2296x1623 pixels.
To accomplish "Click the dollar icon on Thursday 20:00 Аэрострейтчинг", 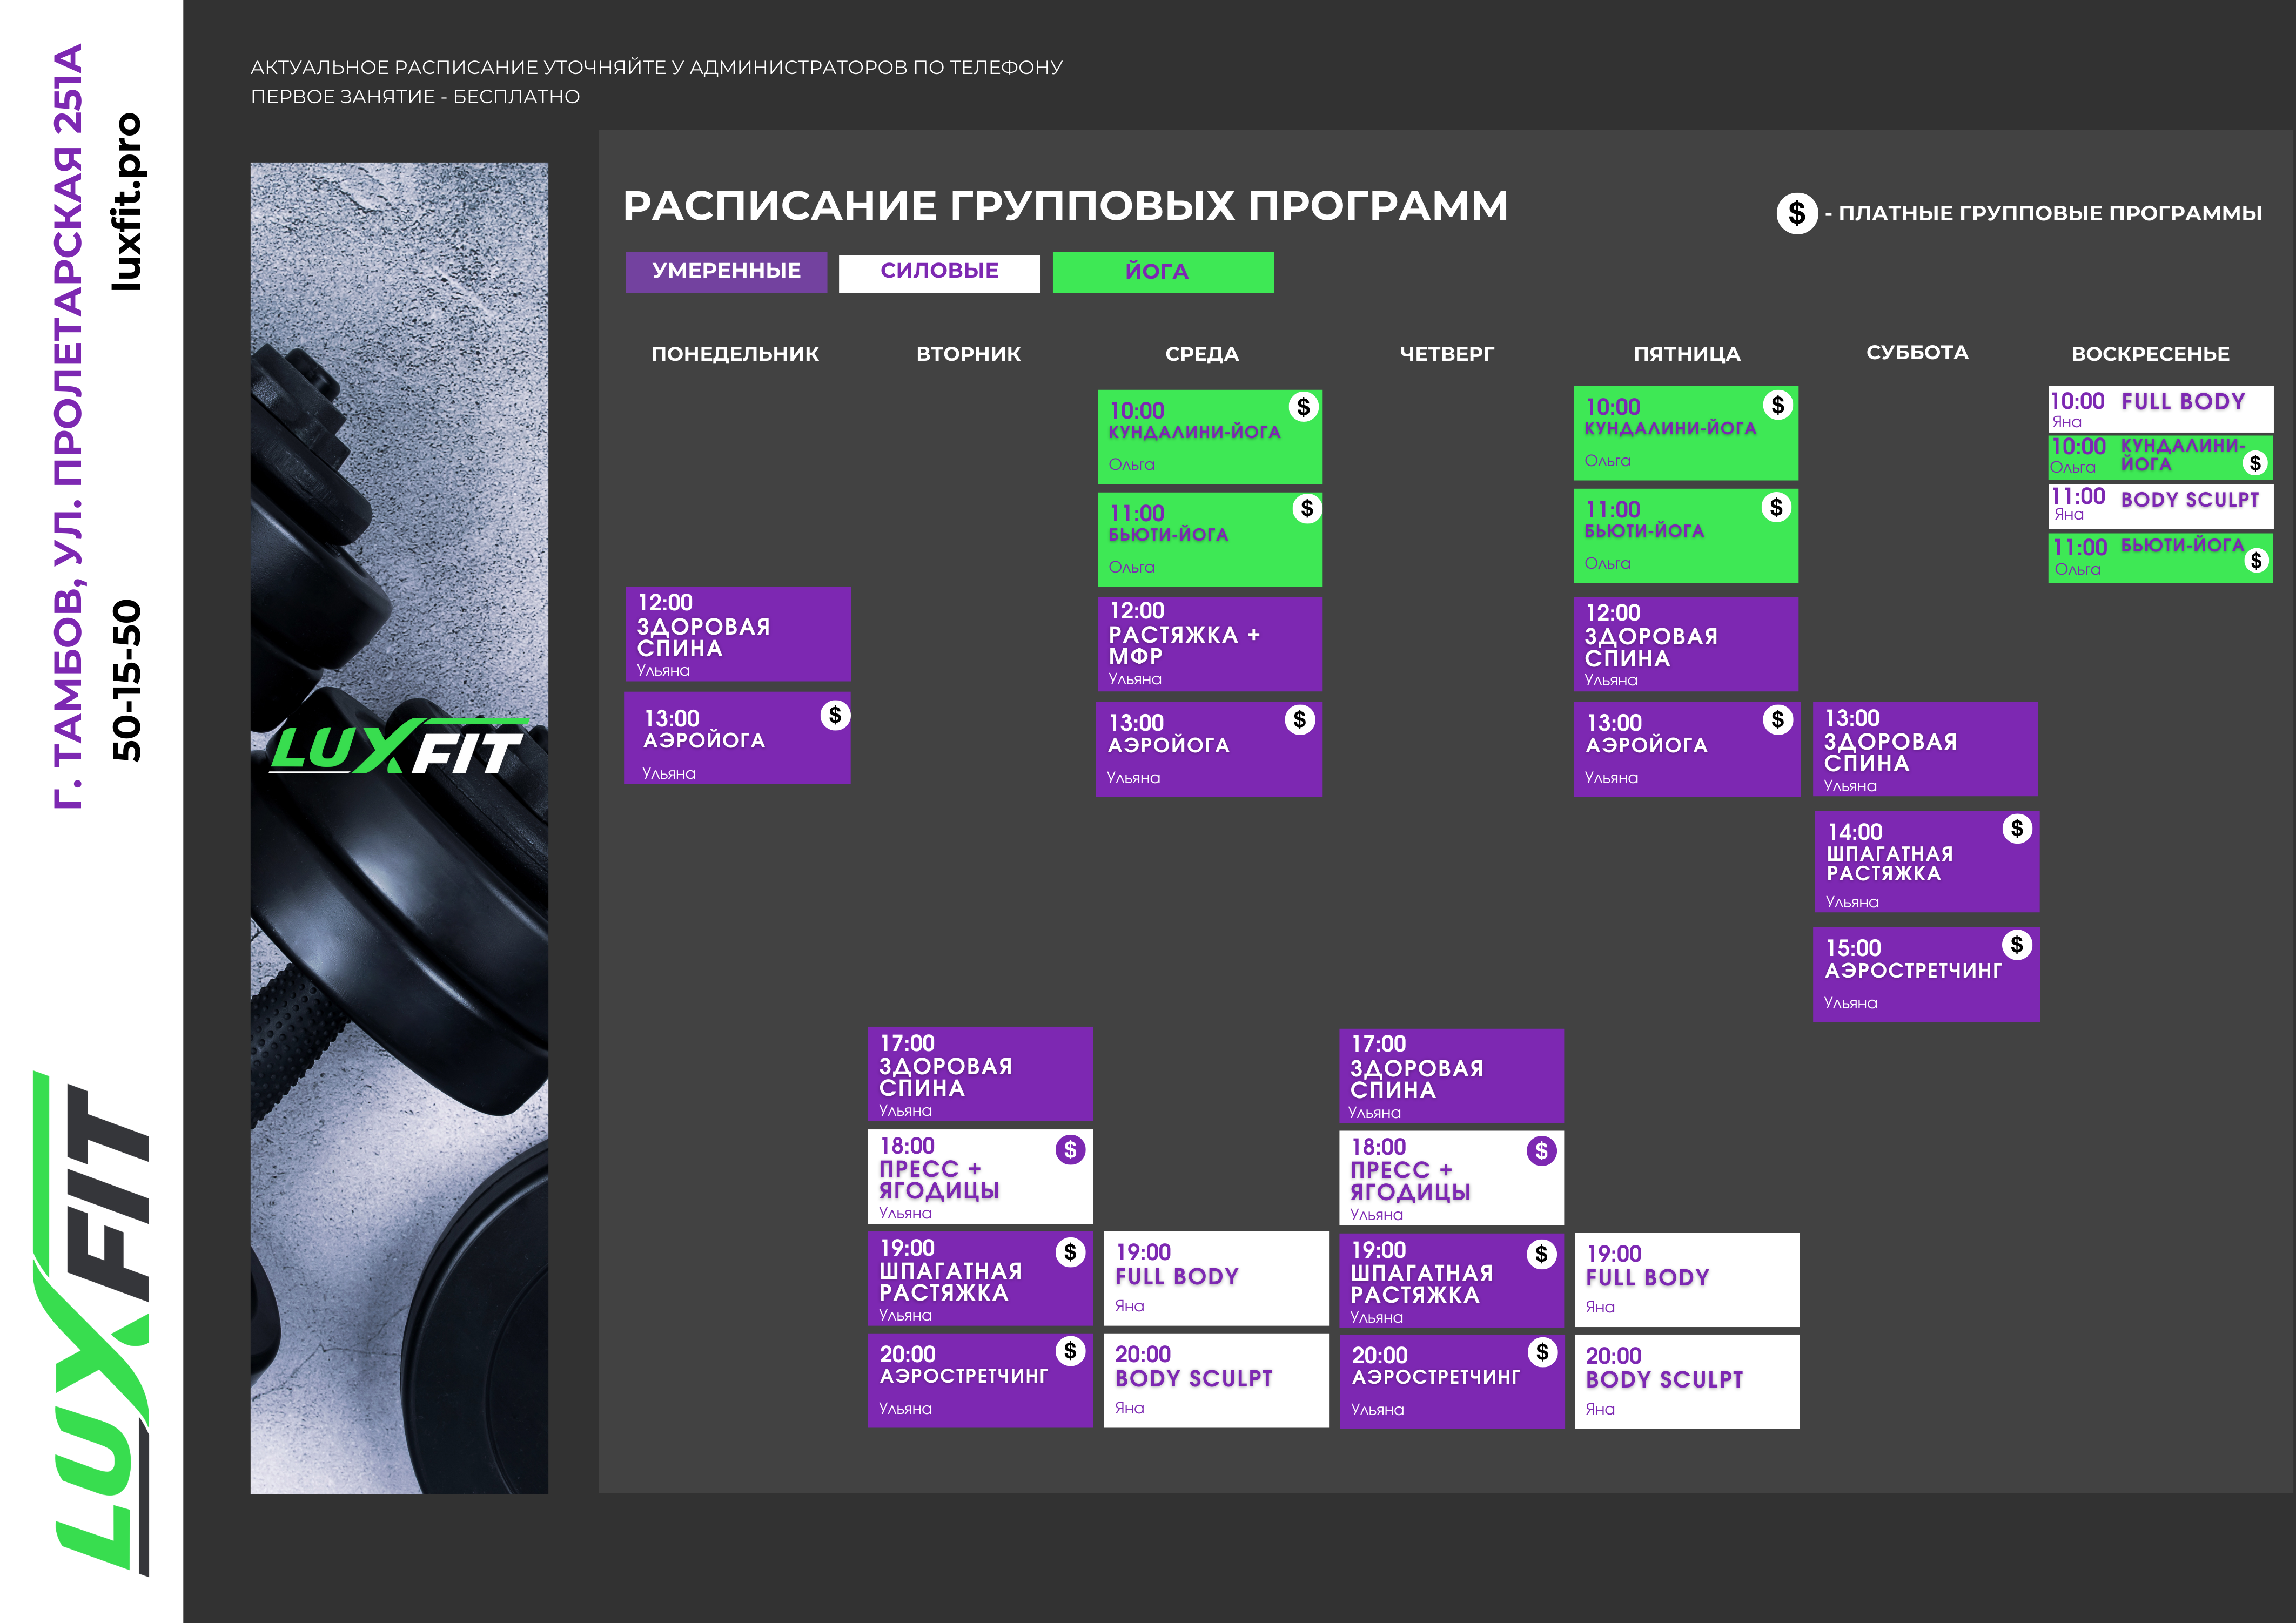I will (1542, 1353).
